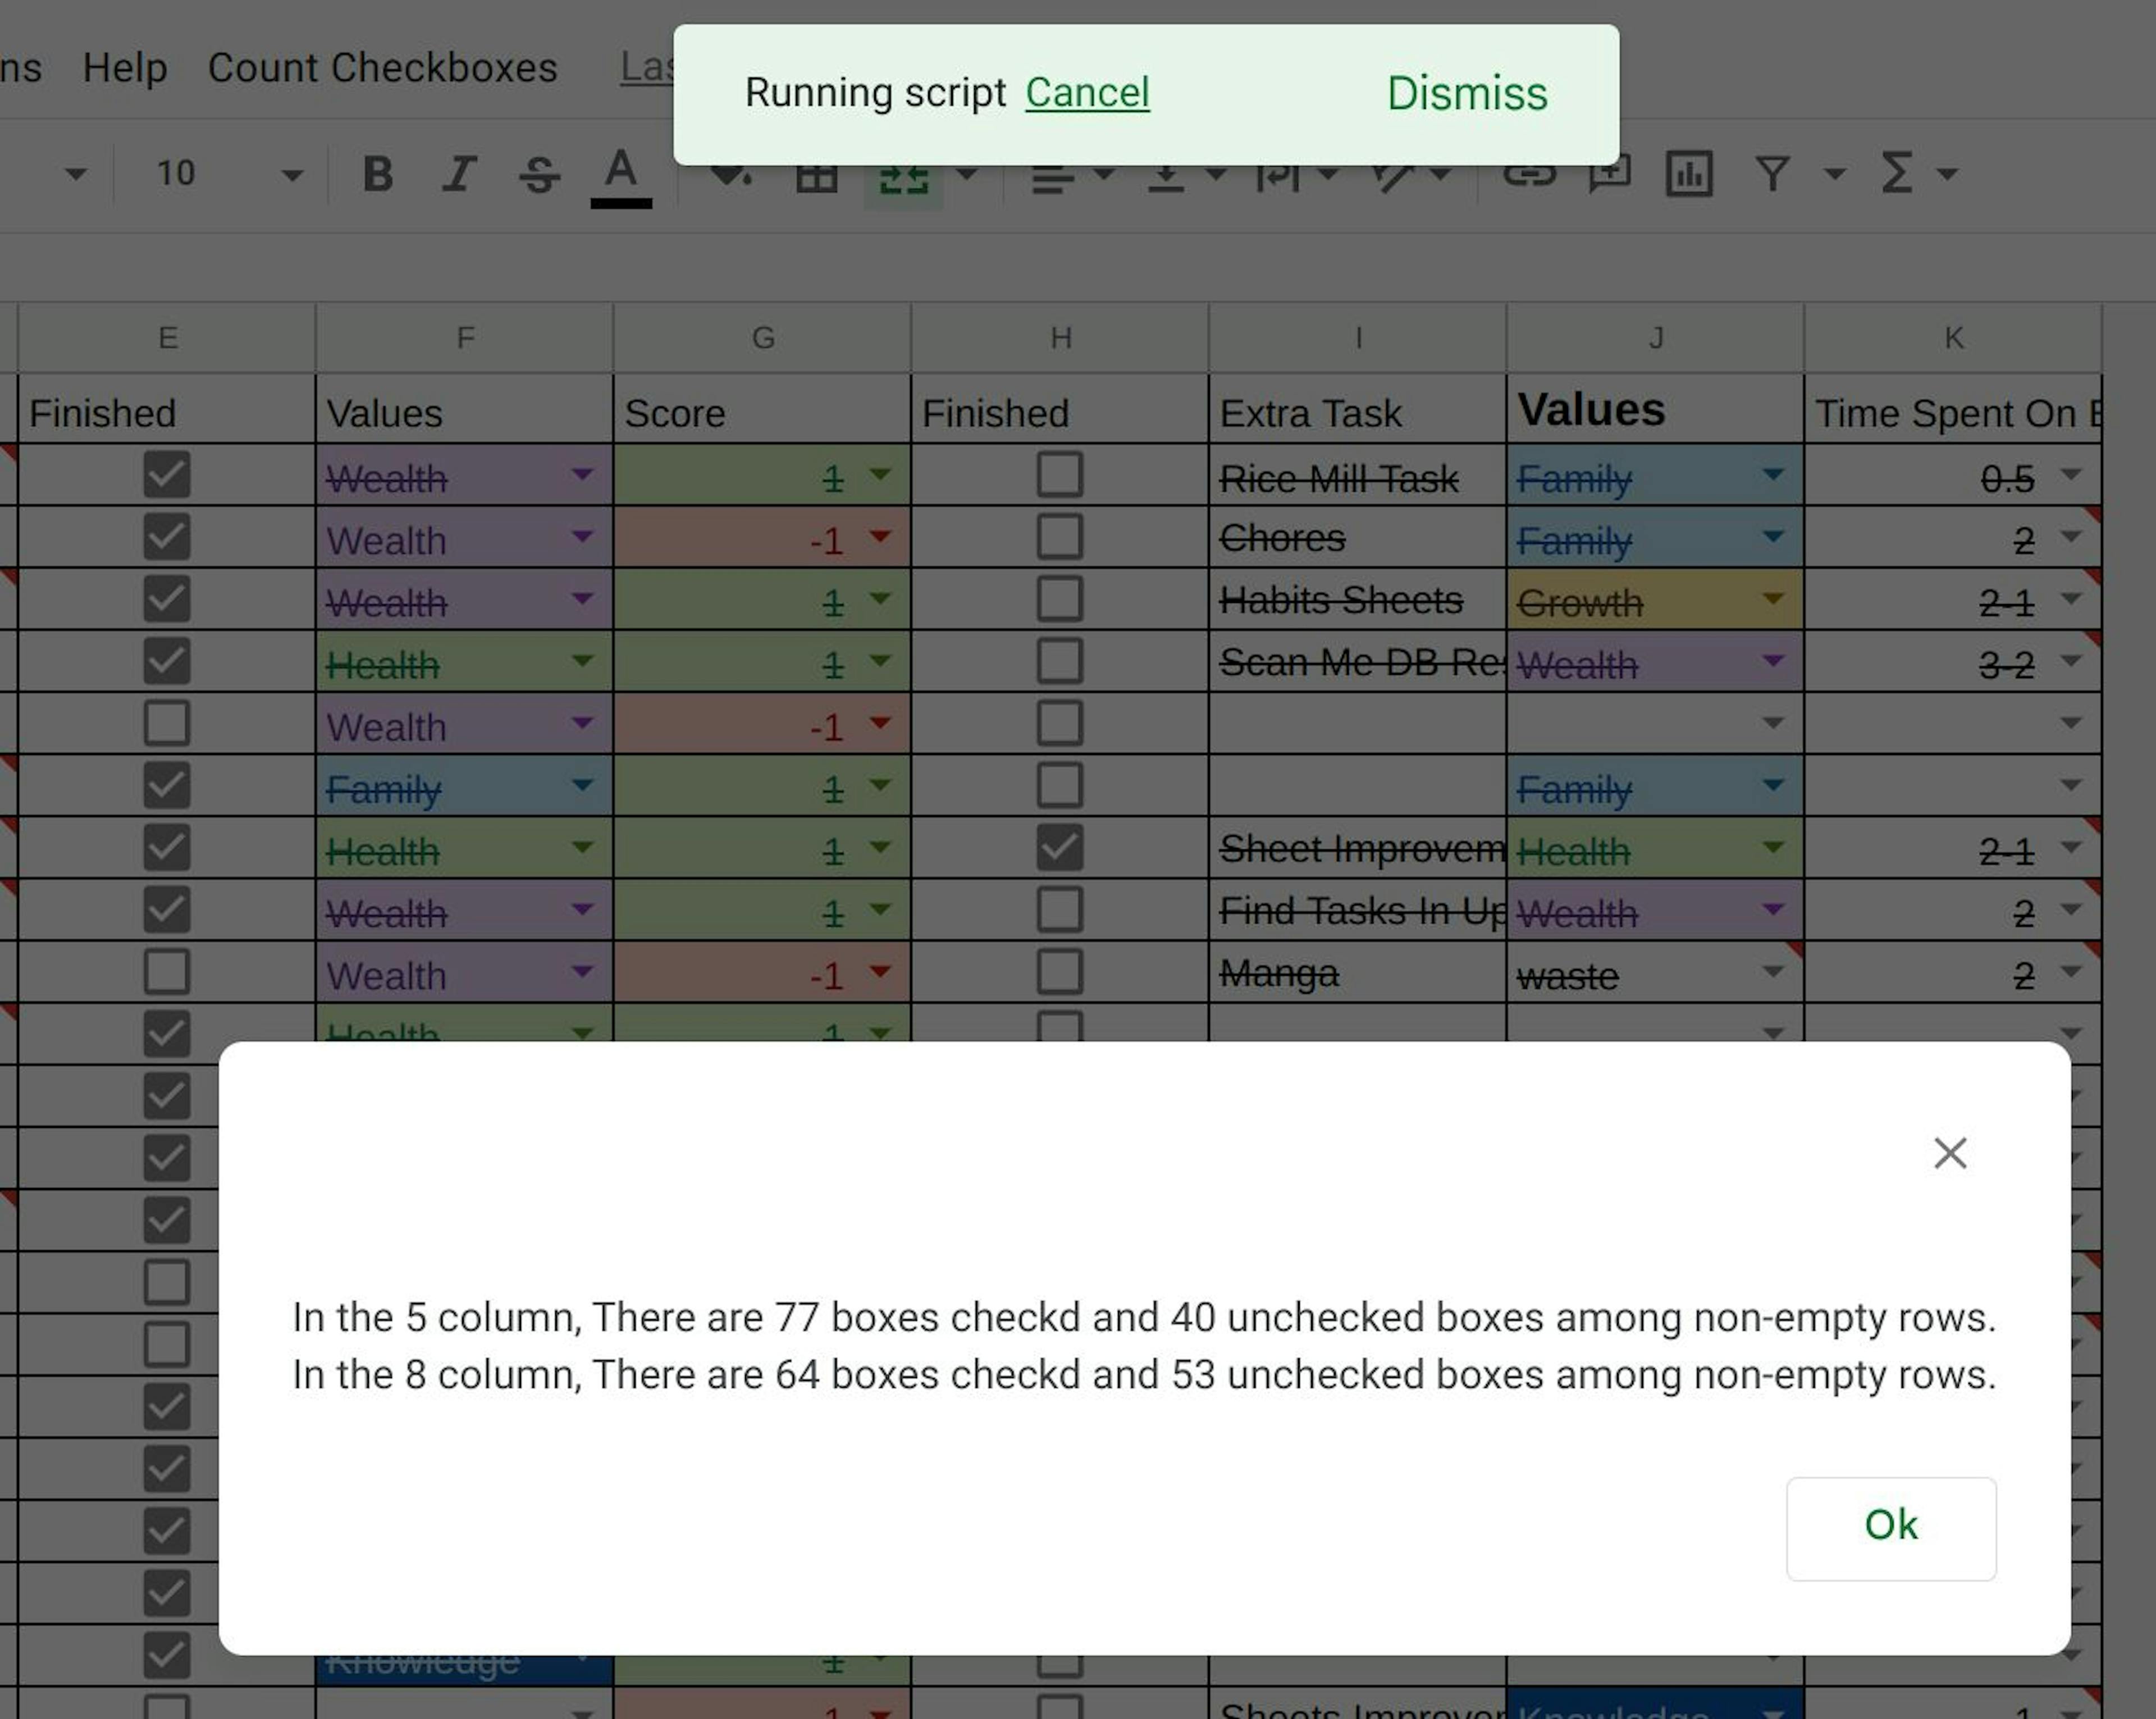Cancel the running script
This screenshot has height=1719, width=2156.
(x=1087, y=92)
